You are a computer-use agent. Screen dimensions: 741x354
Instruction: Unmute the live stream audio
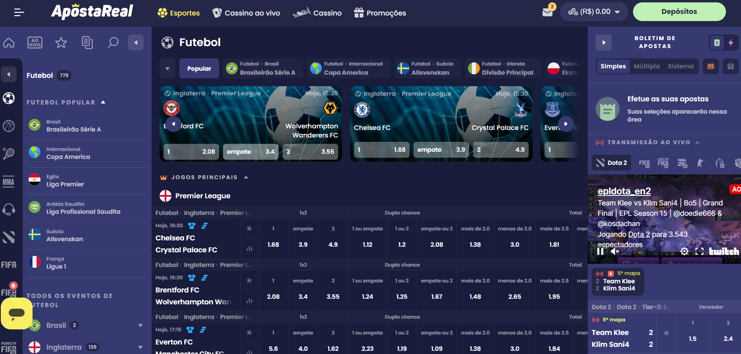pos(615,251)
